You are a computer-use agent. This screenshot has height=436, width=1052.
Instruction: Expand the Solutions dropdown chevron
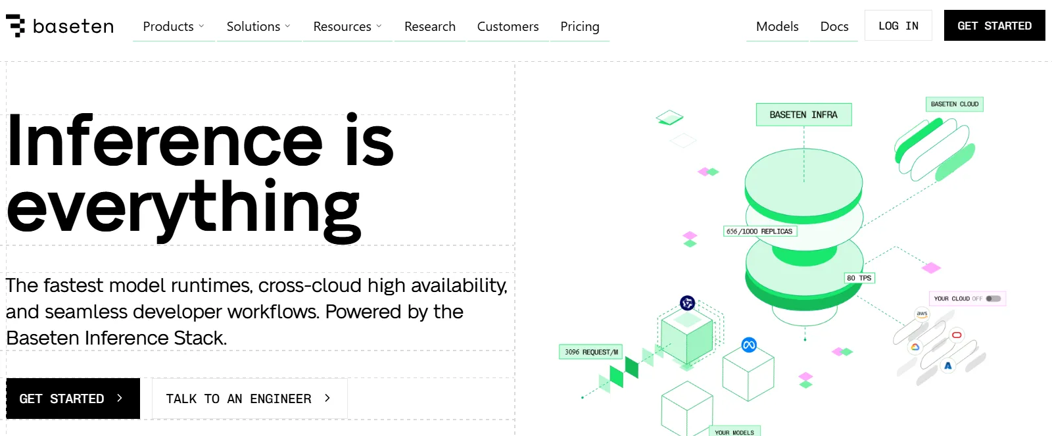pos(287,26)
